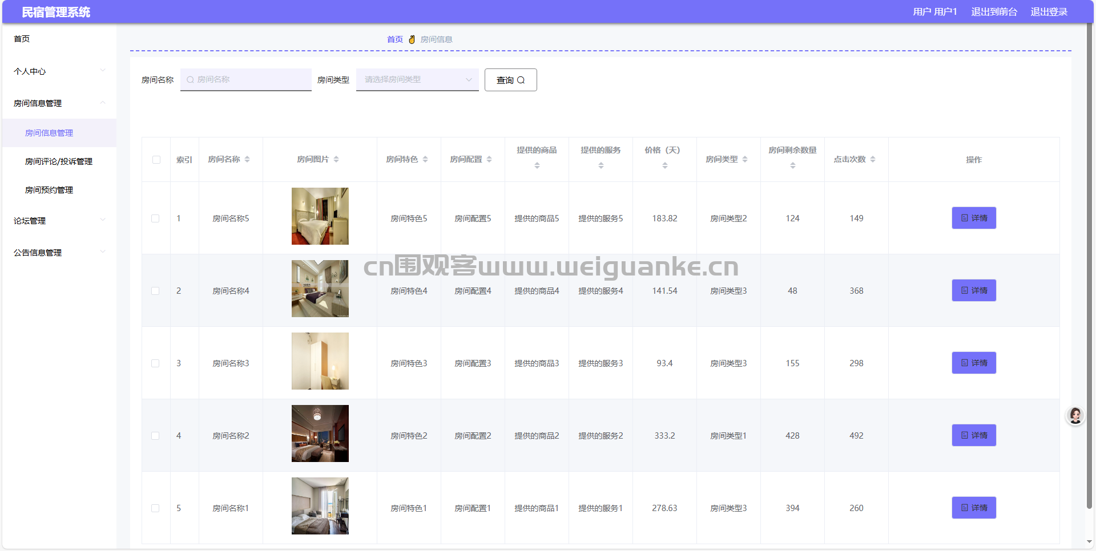The width and height of the screenshot is (1096, 551).
Task: Click the hand icon in the breadcrumb
Action: (412, 39)
